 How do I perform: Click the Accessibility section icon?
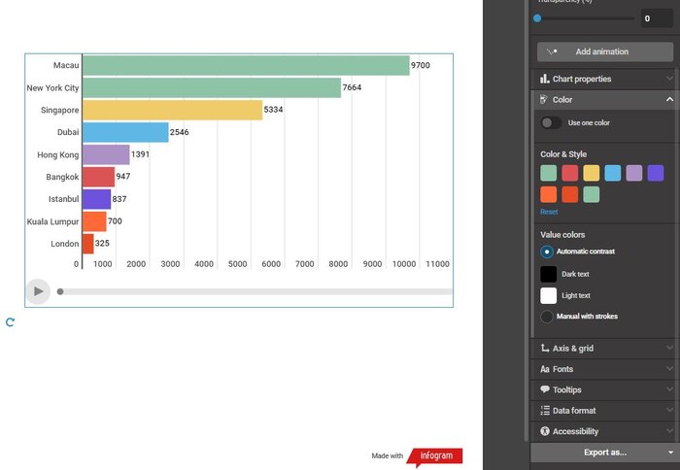(545, 431)
